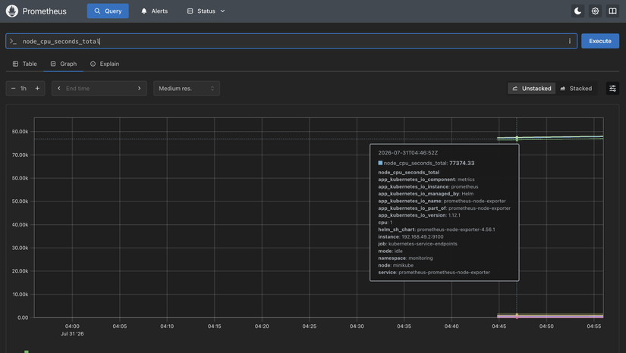The width and height of the screenshot is (626, 353).
Task: Move end time back with left chevron
Action: 59,89
